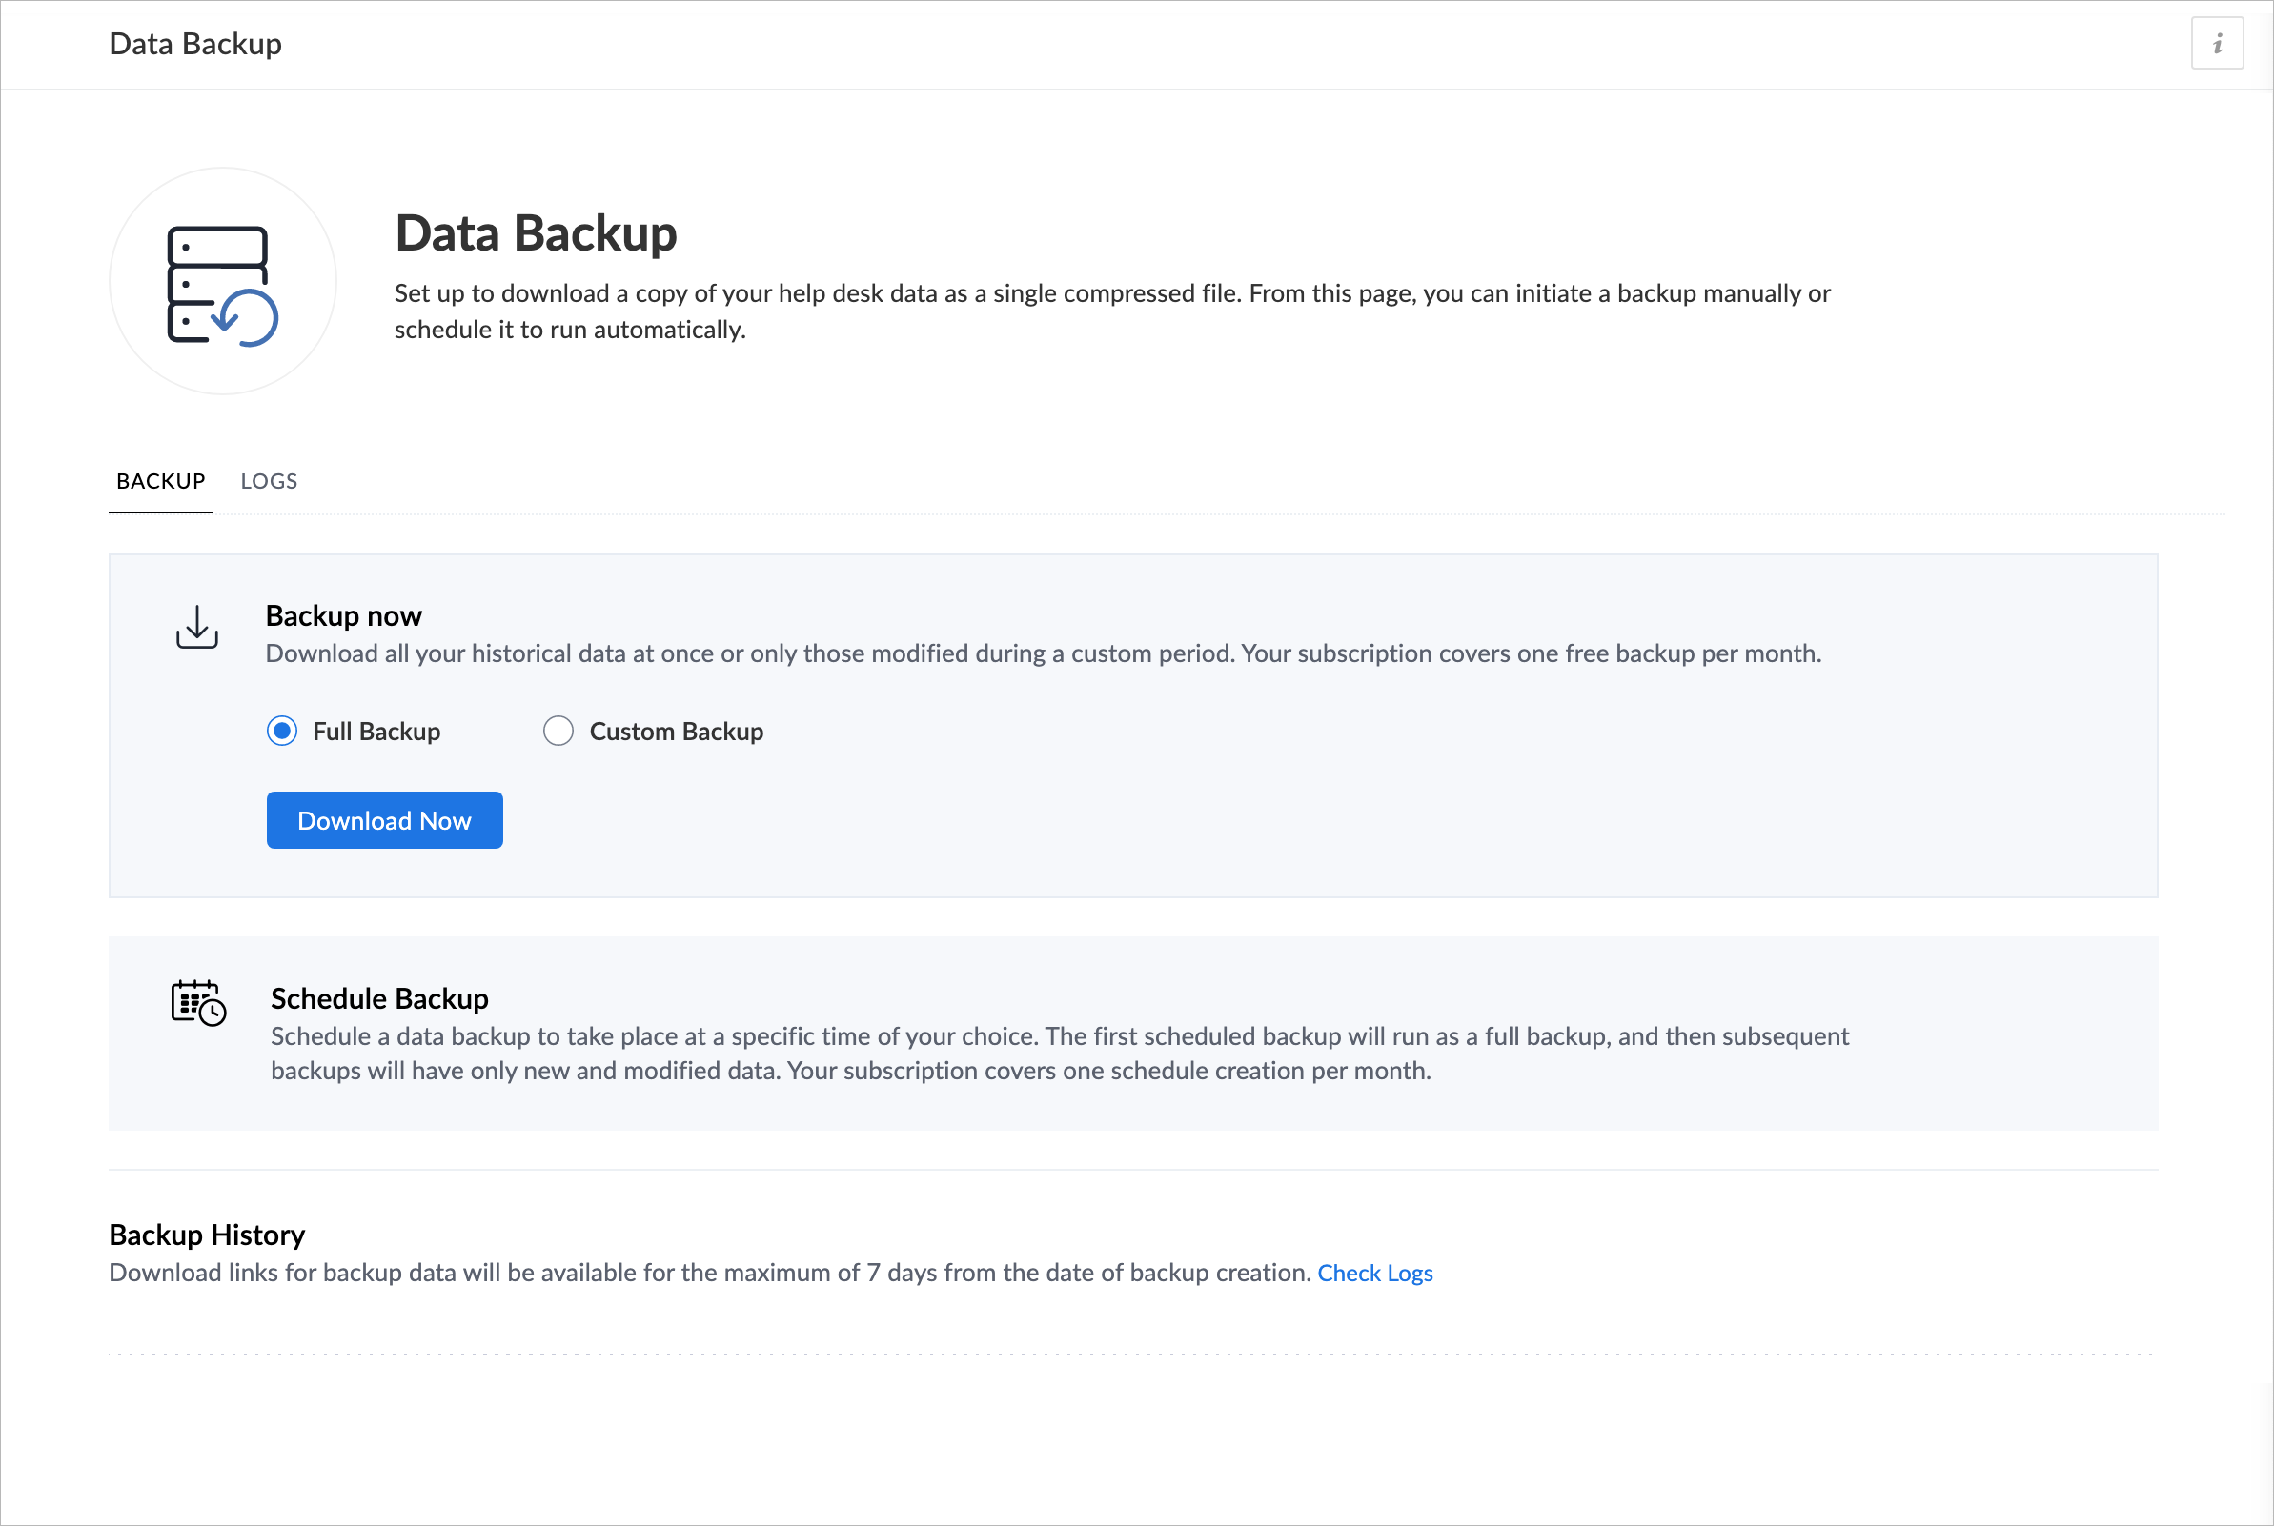Switch to the LOGS tab

pyautogui.click(x=269, y=481)
